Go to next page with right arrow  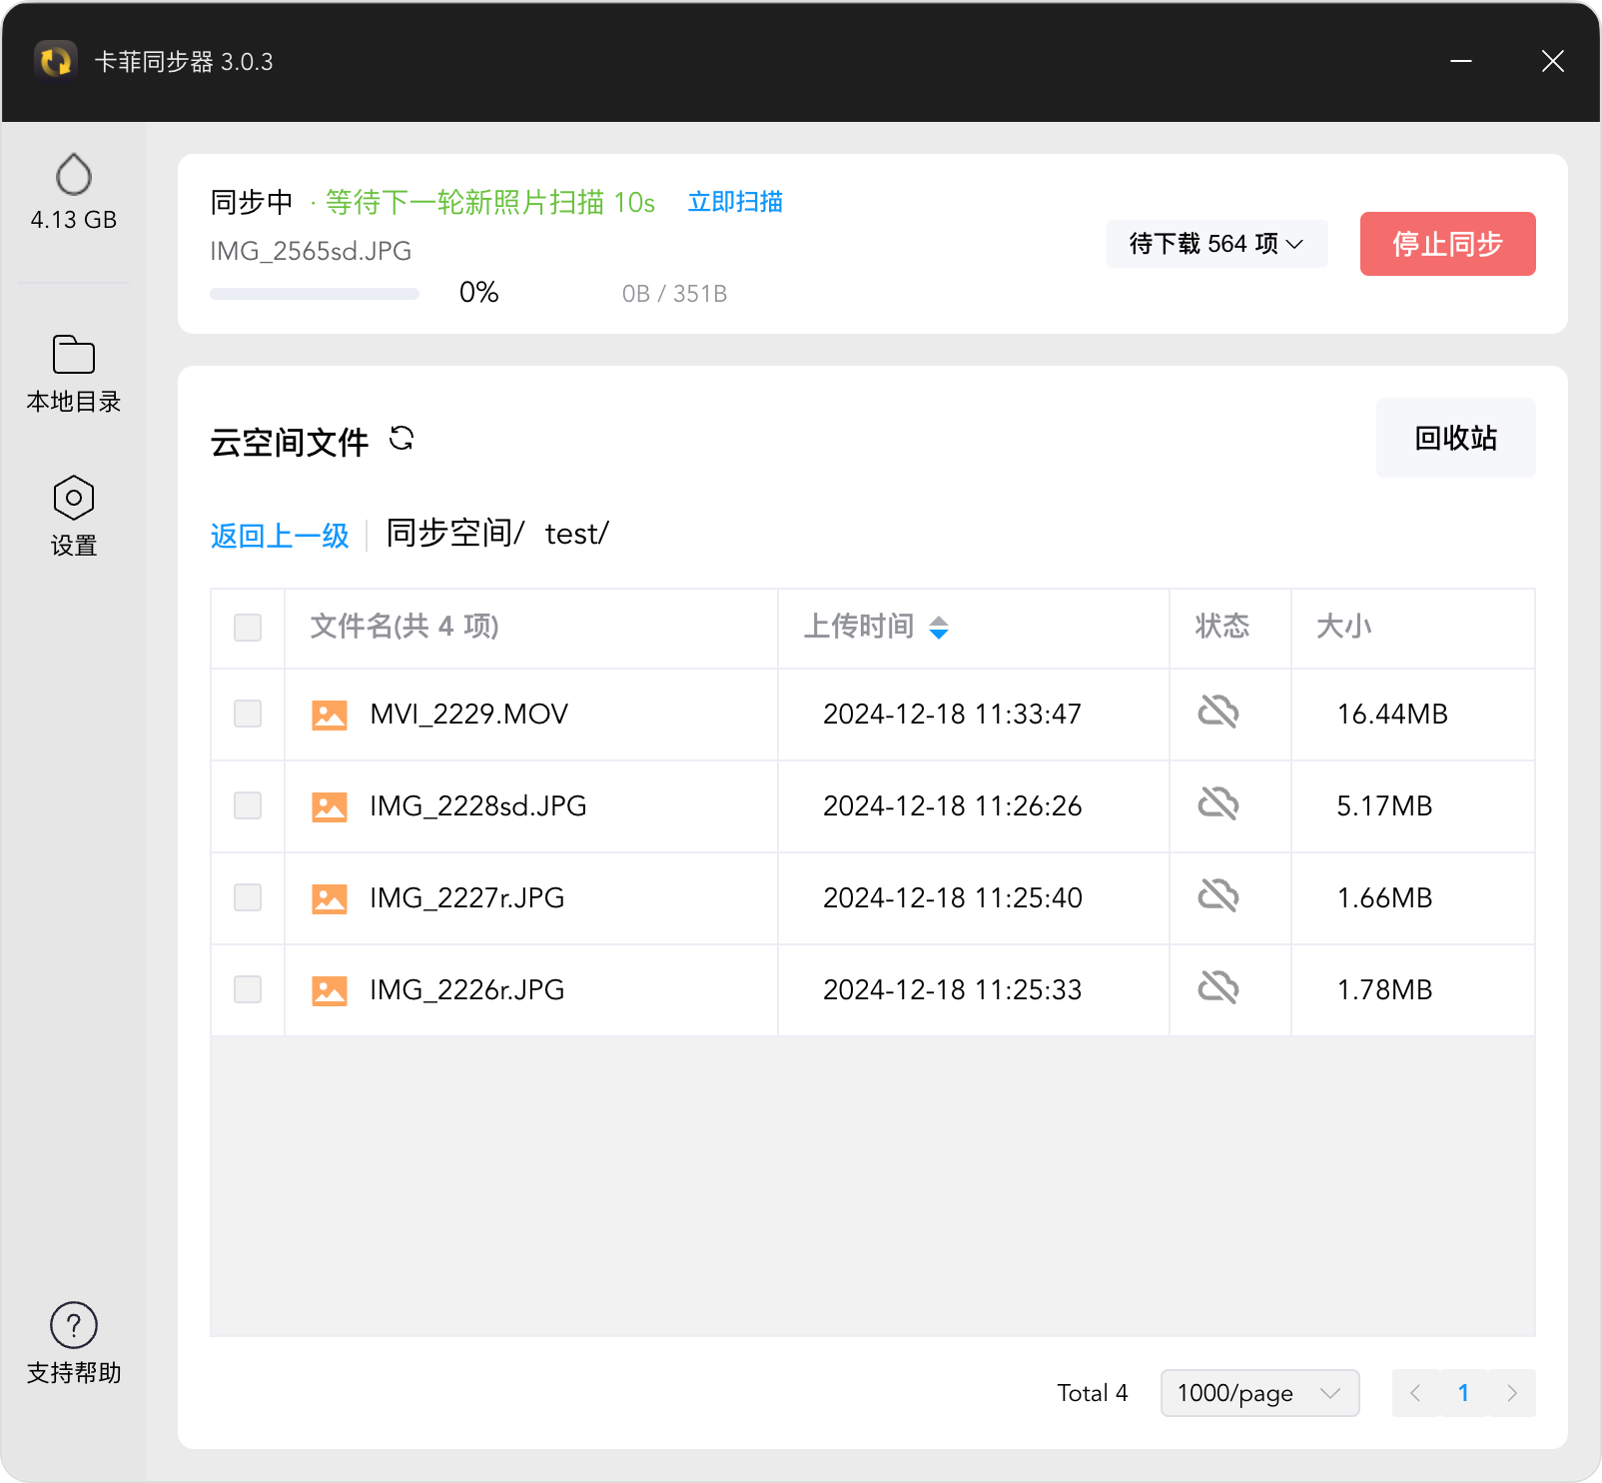pos(1512,1393)
